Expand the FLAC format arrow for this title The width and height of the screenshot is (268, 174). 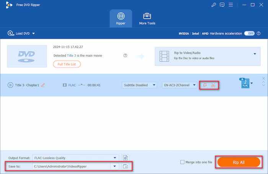(x=252, y=83)
